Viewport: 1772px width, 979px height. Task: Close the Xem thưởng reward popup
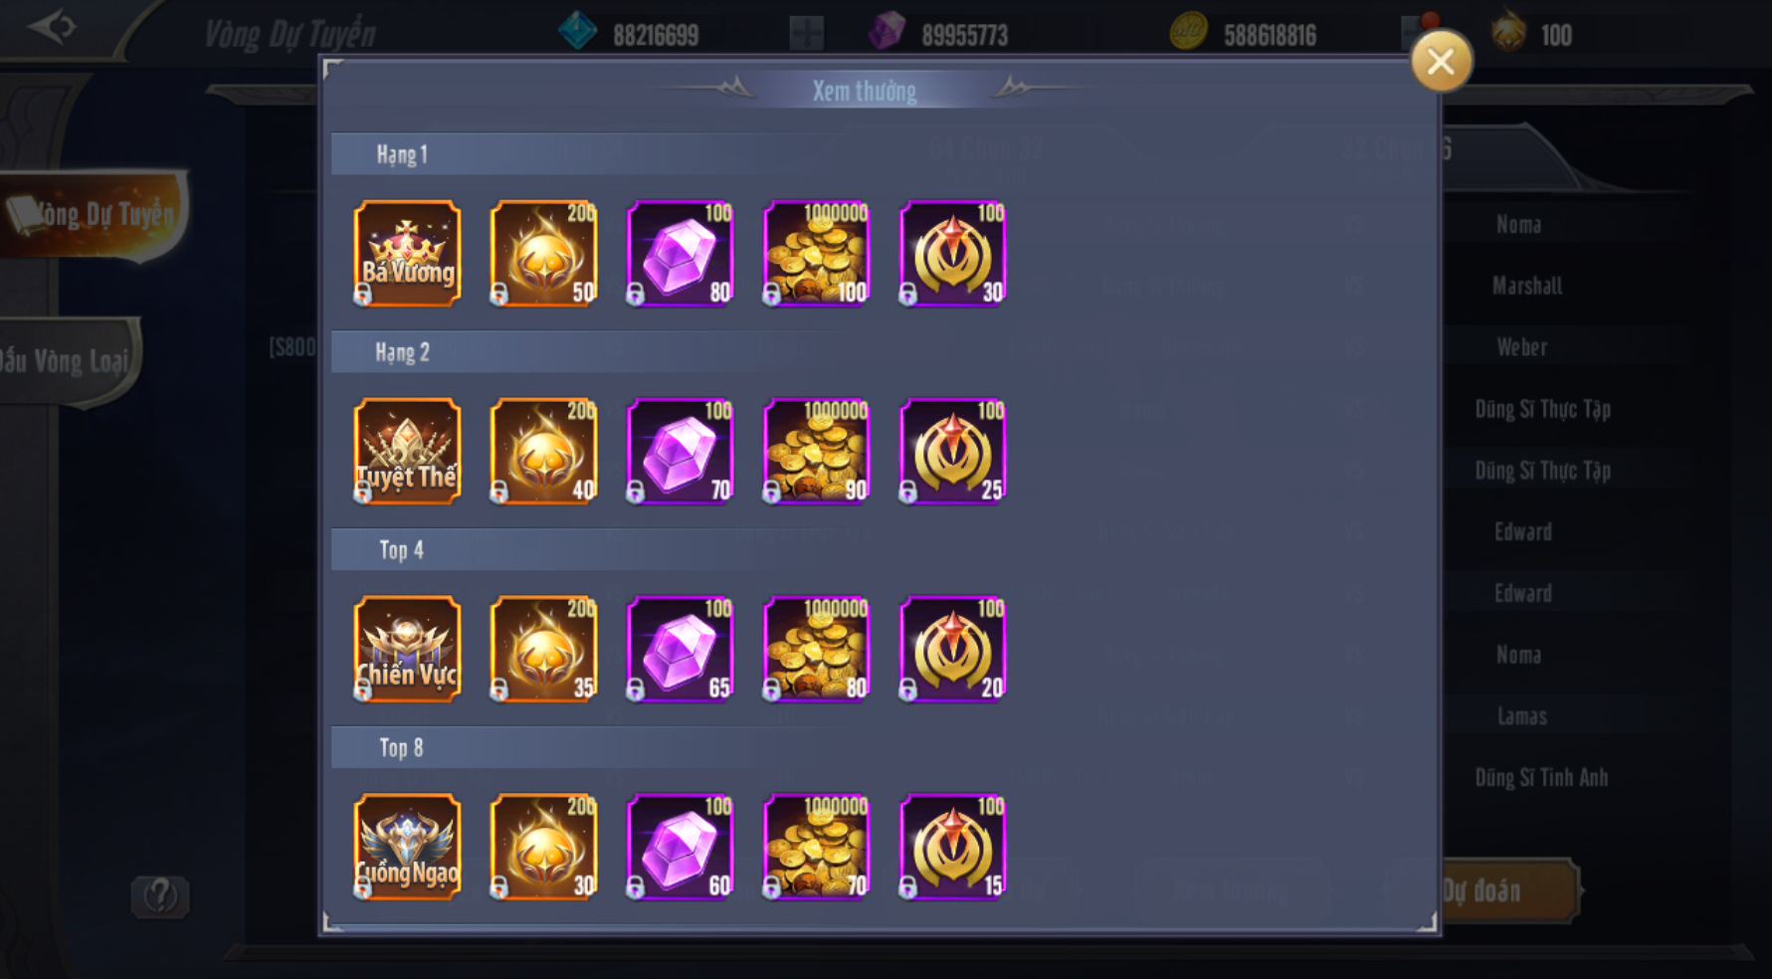point(1441,62)
